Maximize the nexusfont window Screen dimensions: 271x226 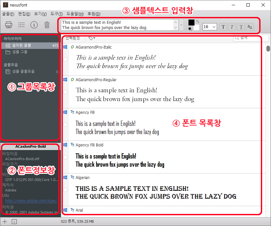click(248, 5)
